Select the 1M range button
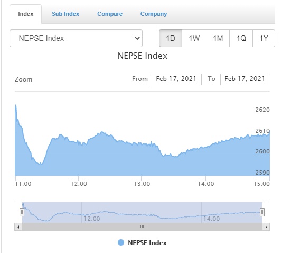 click(x=218, y=38)
